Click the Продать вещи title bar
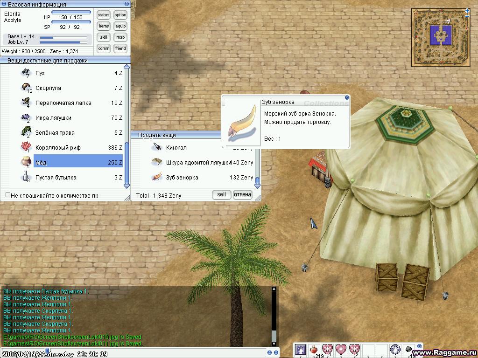Viewport: 478px width, 358px height. (176, 135)
